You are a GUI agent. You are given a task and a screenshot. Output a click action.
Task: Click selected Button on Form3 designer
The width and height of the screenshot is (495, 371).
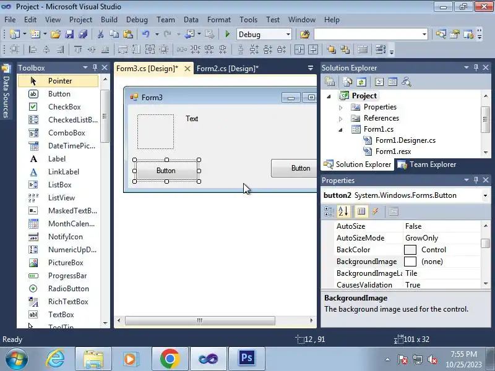pyautogui.click(x=166, y=171)
